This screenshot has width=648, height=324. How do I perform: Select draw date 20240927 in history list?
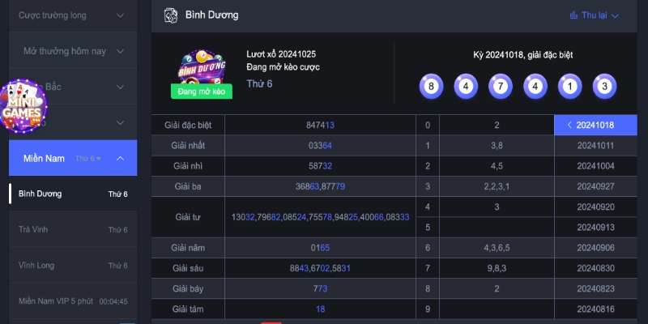(595, 185)
